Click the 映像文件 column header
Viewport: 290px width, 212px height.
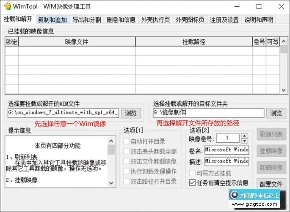[x=77, y=42]
